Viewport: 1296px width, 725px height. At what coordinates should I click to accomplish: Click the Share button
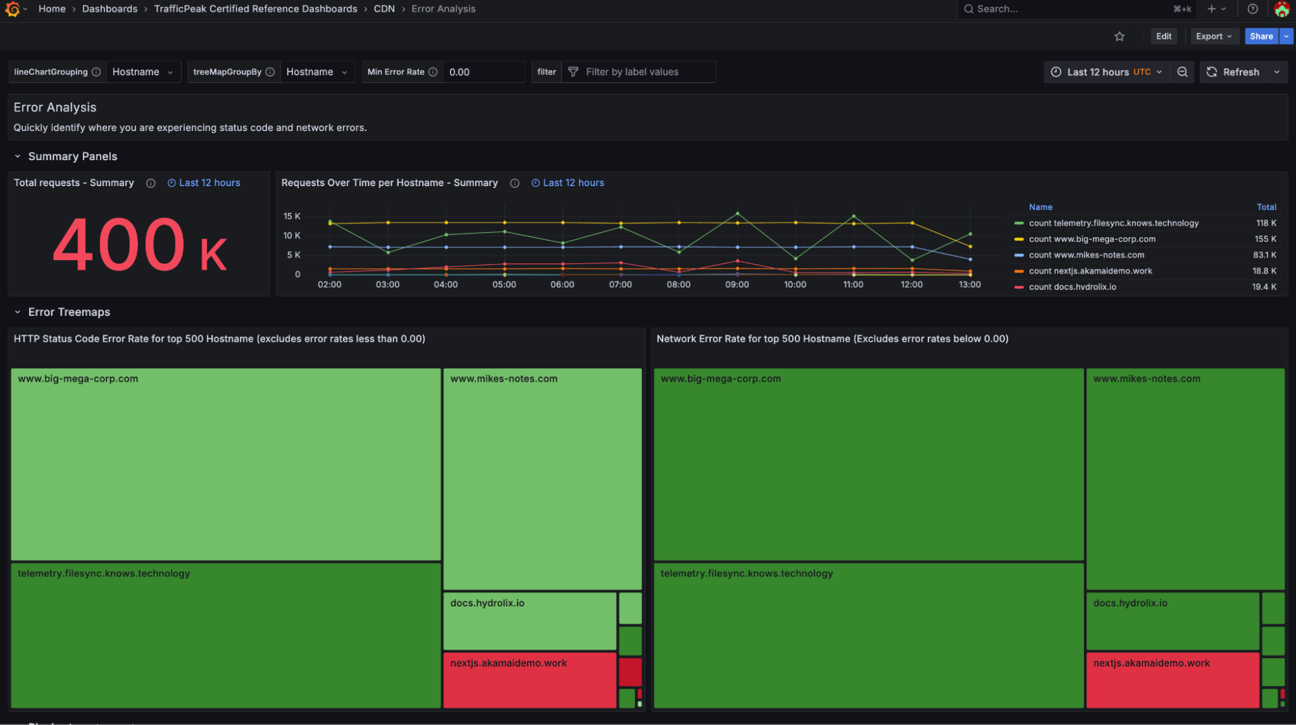(x=1260, y=36)
